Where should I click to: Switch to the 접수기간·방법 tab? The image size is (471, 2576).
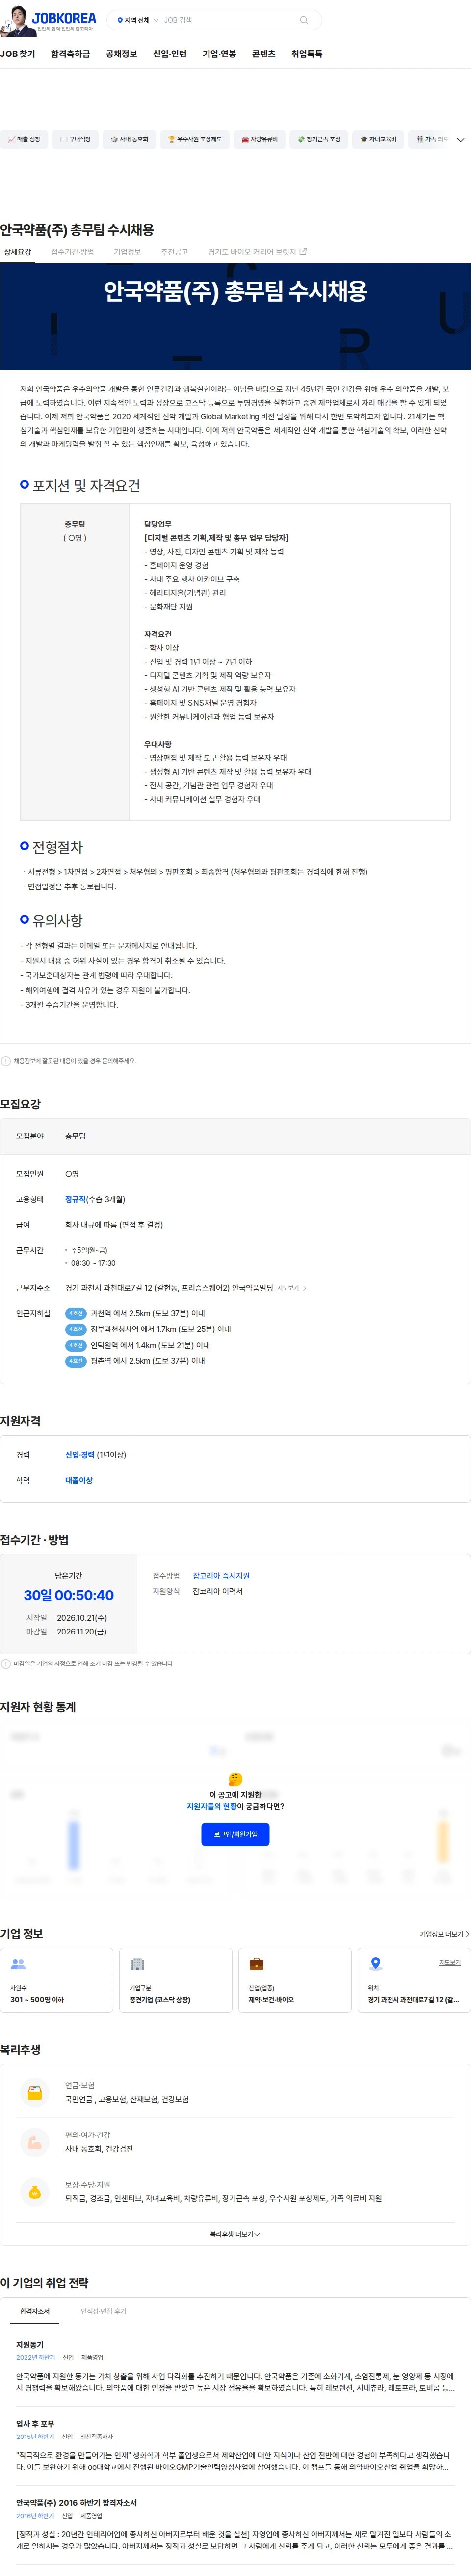pos(72,252)
